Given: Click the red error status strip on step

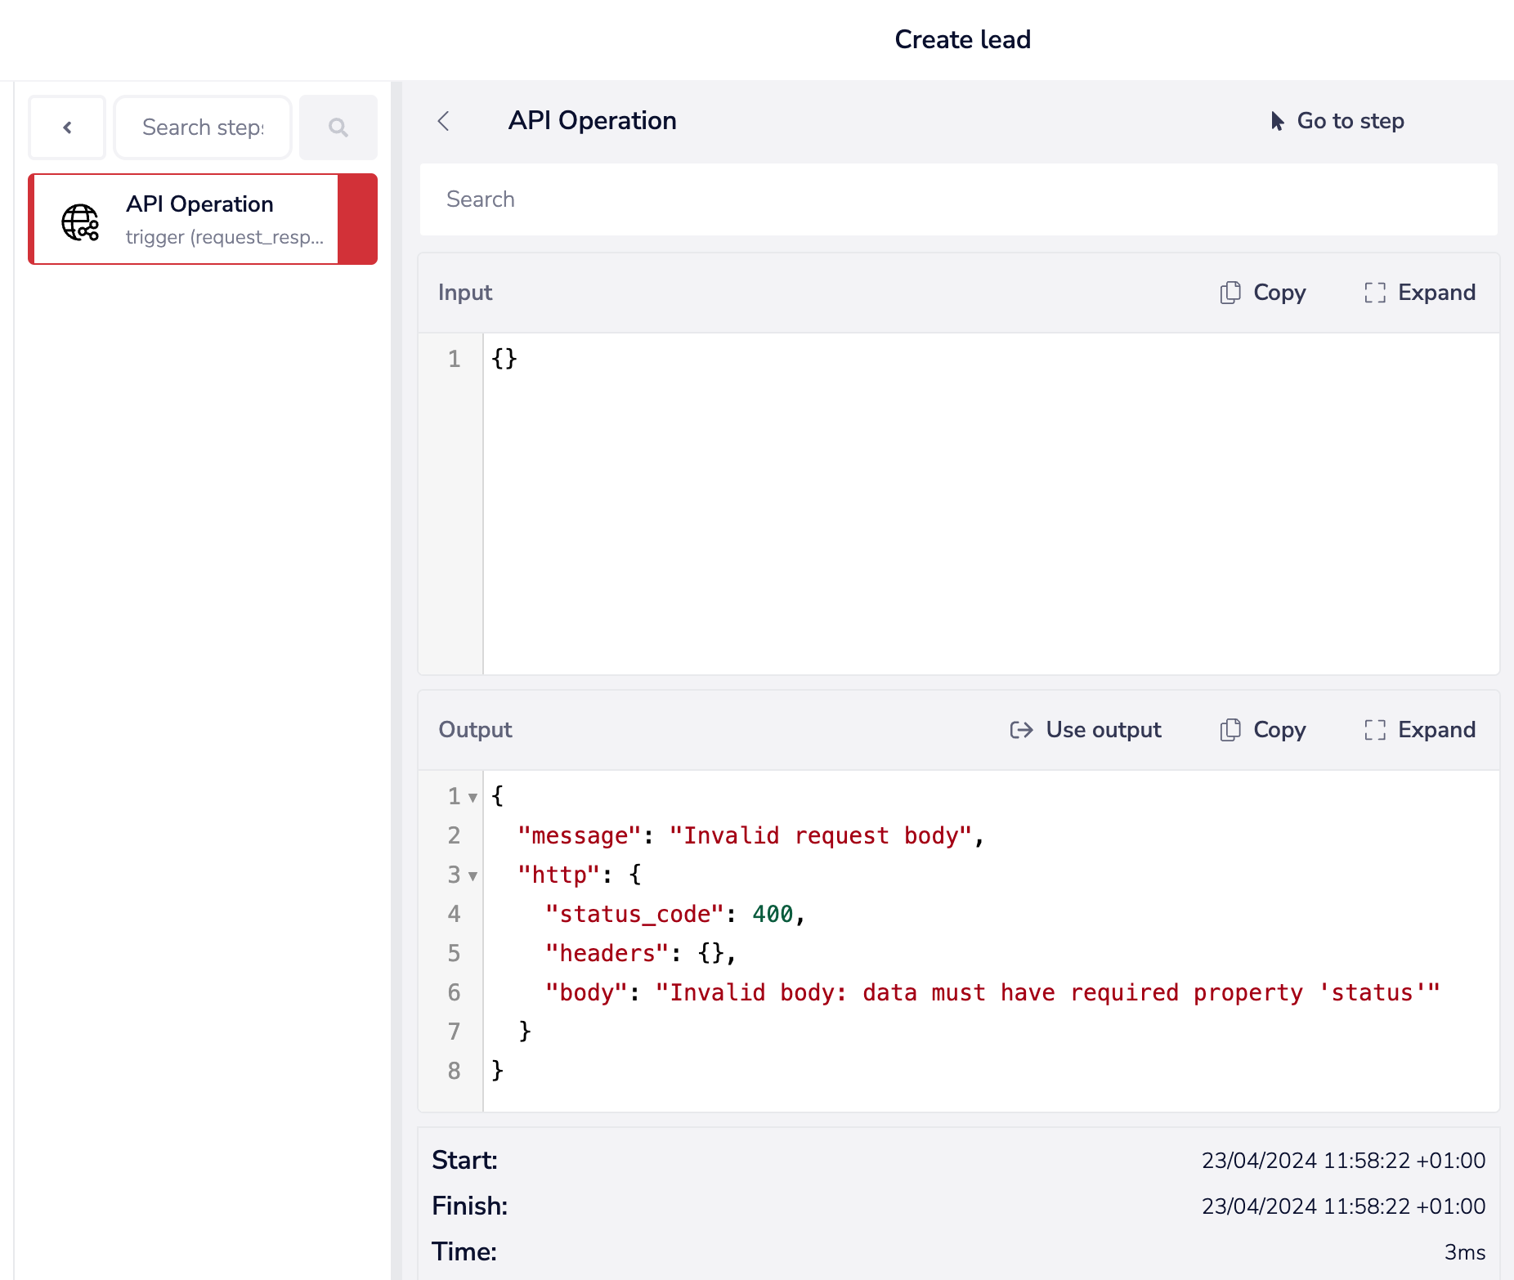Looking at the screenshot, I should [x=357, y=219].
